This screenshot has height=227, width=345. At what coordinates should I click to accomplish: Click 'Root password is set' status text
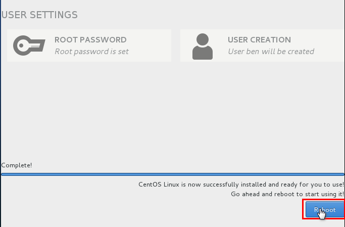point(91,51)
